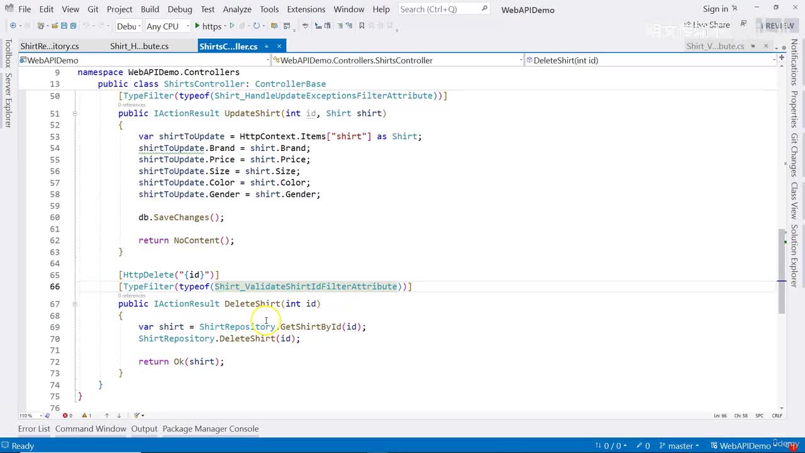Click the Open File folder icon
Image resolution: width=805 pixels, height=453 pixels.
55,26
